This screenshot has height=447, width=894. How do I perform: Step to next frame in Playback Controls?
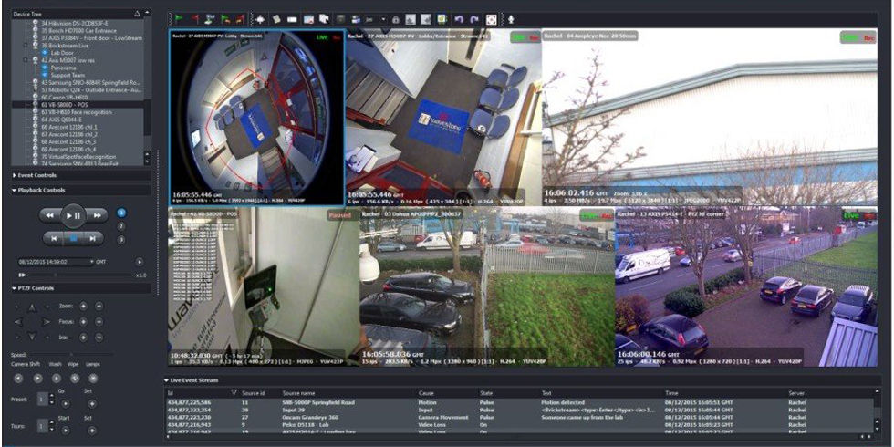(92, 239)
